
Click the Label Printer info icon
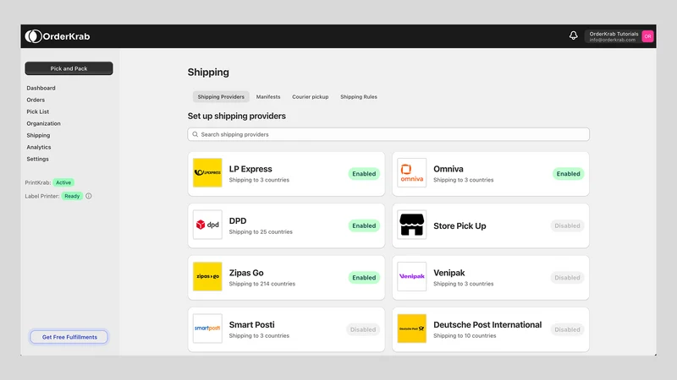click(89, 196)
